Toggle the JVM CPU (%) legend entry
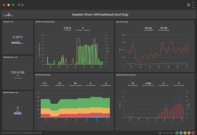197x135 pixels. click(67, 29)
